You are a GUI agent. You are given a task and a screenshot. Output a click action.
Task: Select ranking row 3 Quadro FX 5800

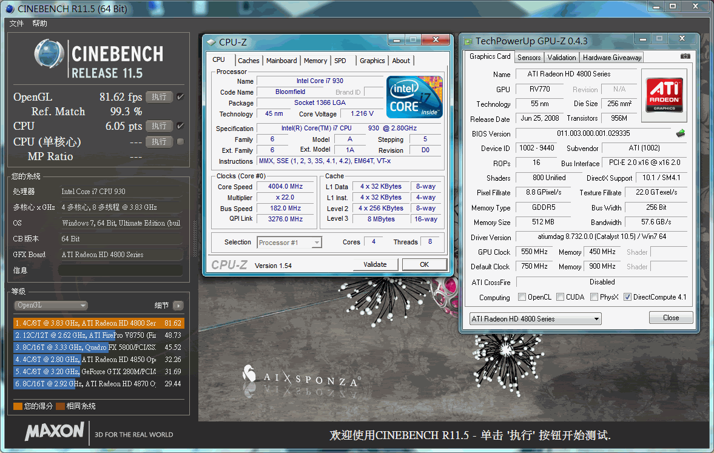coord(98,347)
